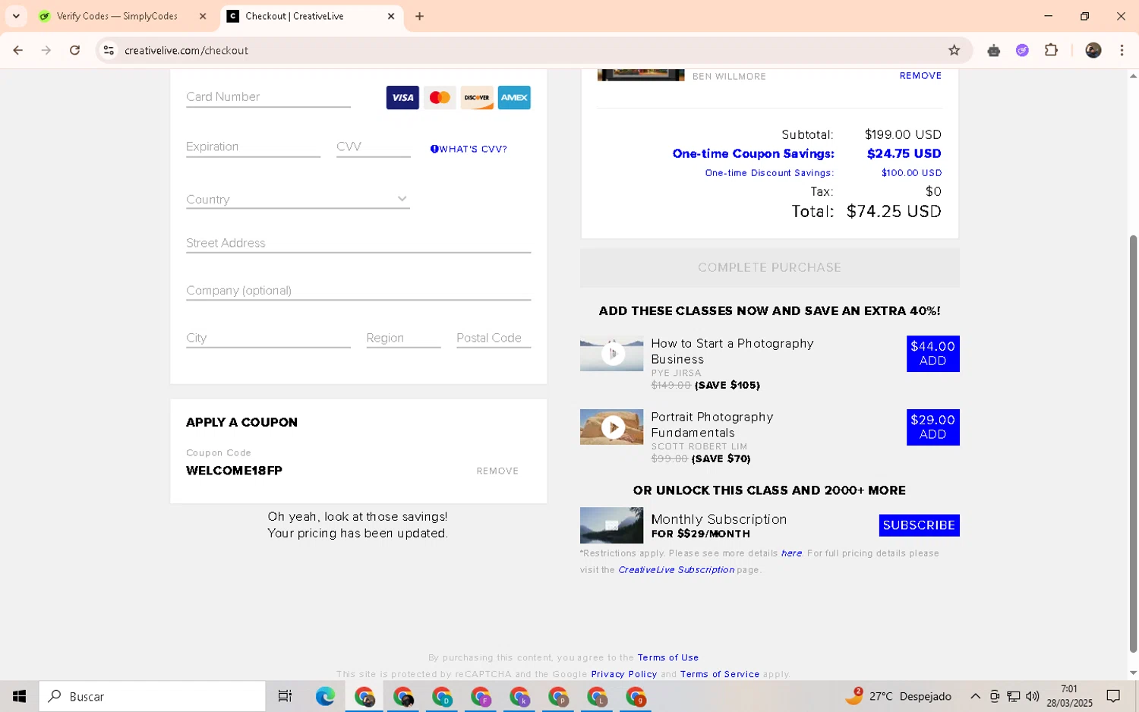Image resolution: width=1139 pixels, height=712 pixels.
Task: Click the Visa card icon
Action: point(402,98)
